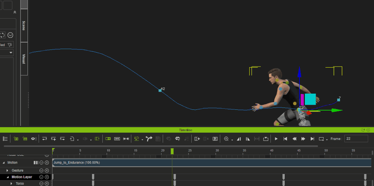Play the timeline animation
Screen dimensions: 374x186
(x=276, y=139)
